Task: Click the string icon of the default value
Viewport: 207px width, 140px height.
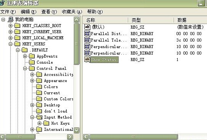Action: pos(87,27)
